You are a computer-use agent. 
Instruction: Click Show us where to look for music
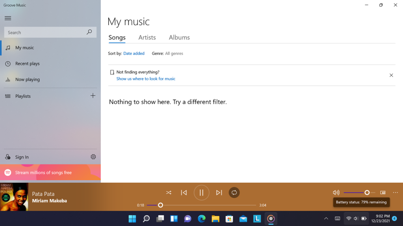(x=146, y=78)
